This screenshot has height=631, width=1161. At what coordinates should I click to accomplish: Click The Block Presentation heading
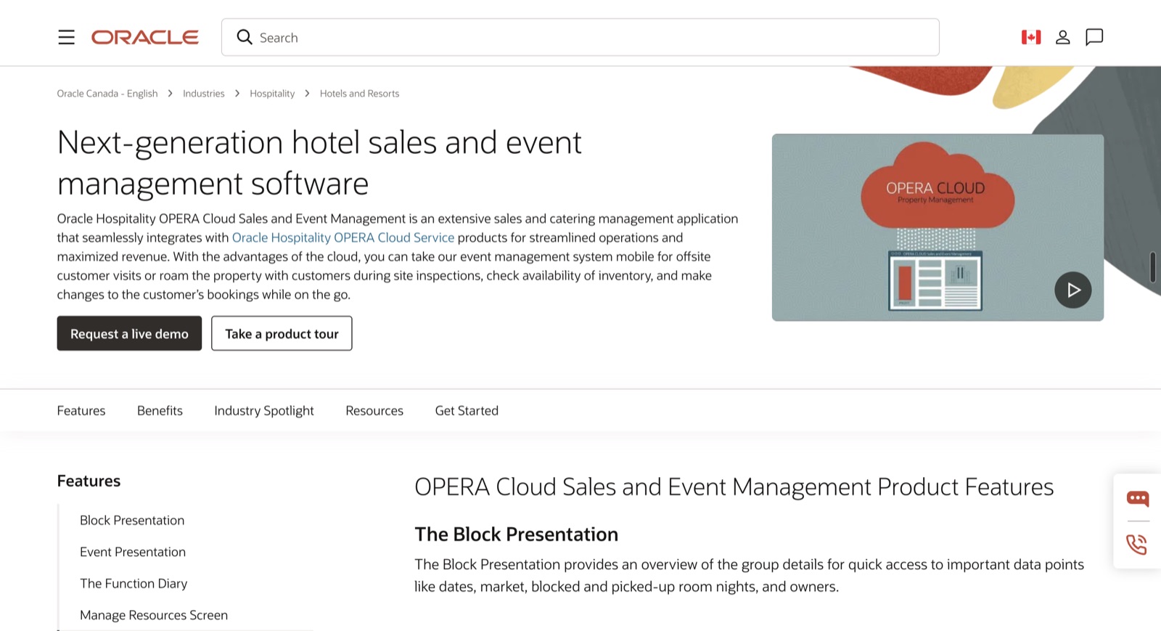[x=517, y=534]
